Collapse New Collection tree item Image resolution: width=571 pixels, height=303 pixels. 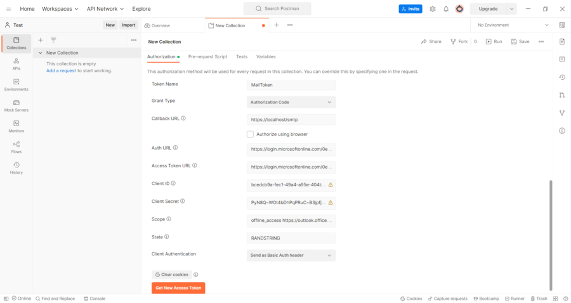pos(41,53)
